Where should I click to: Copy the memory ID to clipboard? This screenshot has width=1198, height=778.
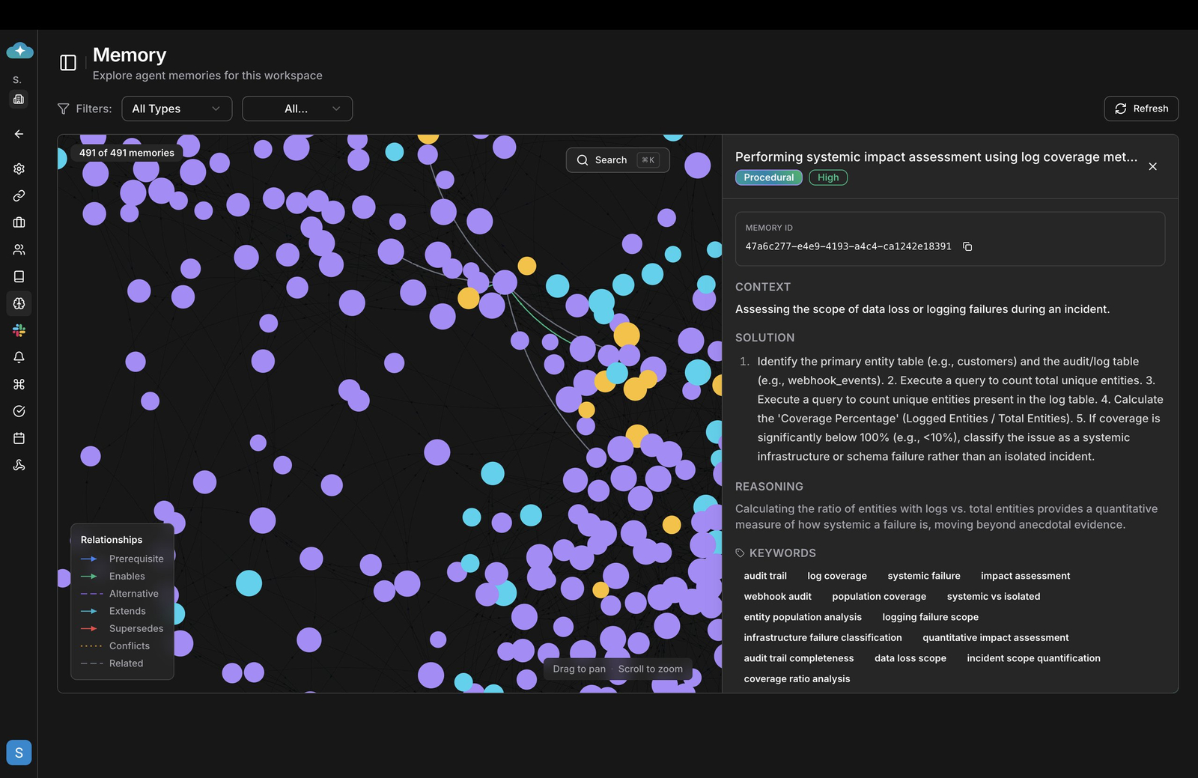pos(967,246)
